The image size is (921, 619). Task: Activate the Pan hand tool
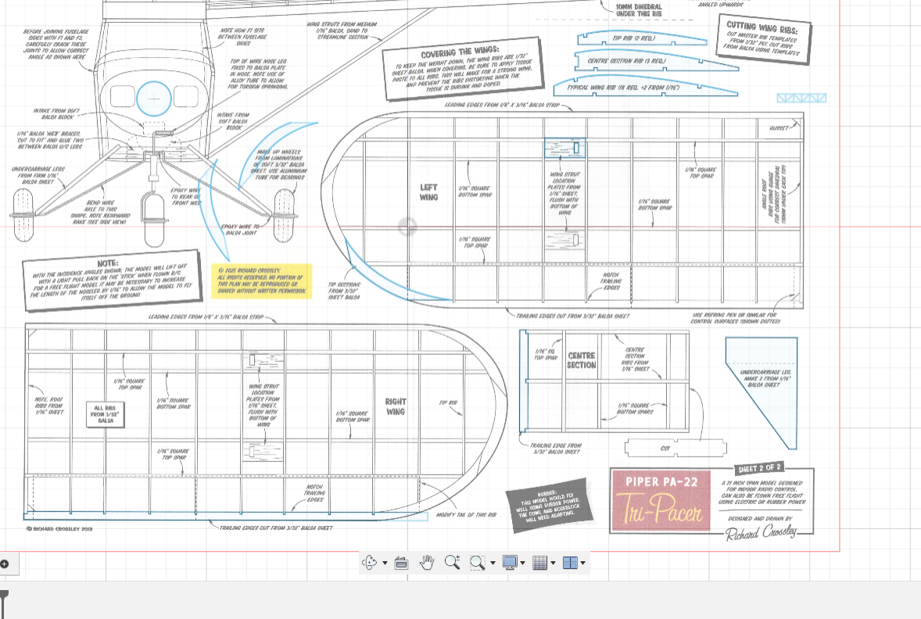[426, 563]
